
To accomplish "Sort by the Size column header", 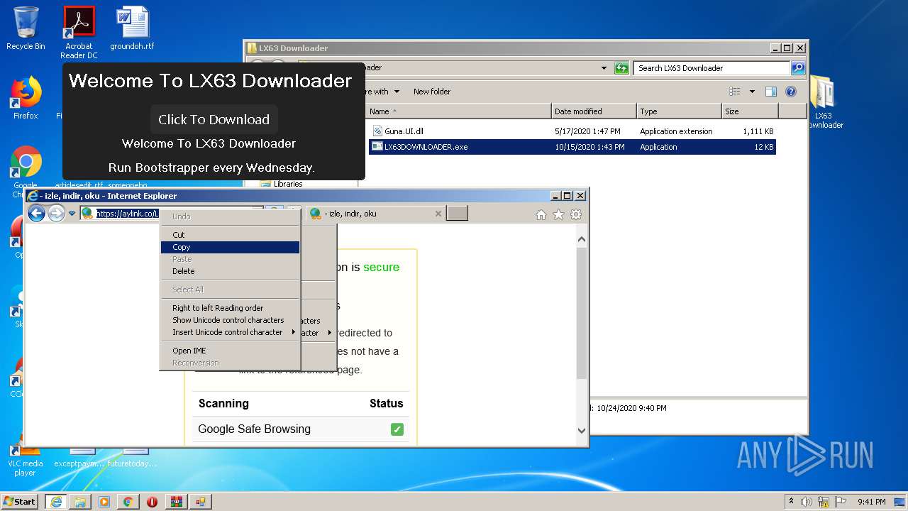I will click(750, 111).
